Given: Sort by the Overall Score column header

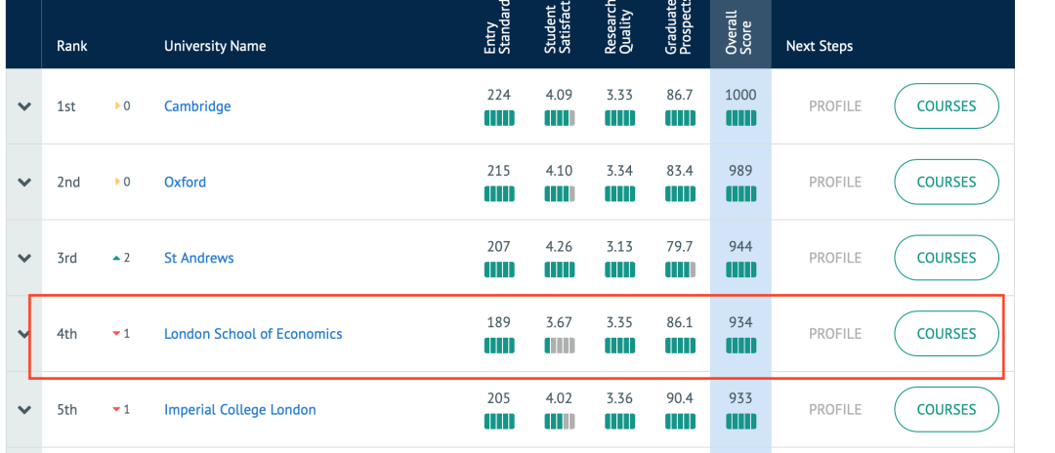Looking at the screenshot, I should [x=740, y=32].
